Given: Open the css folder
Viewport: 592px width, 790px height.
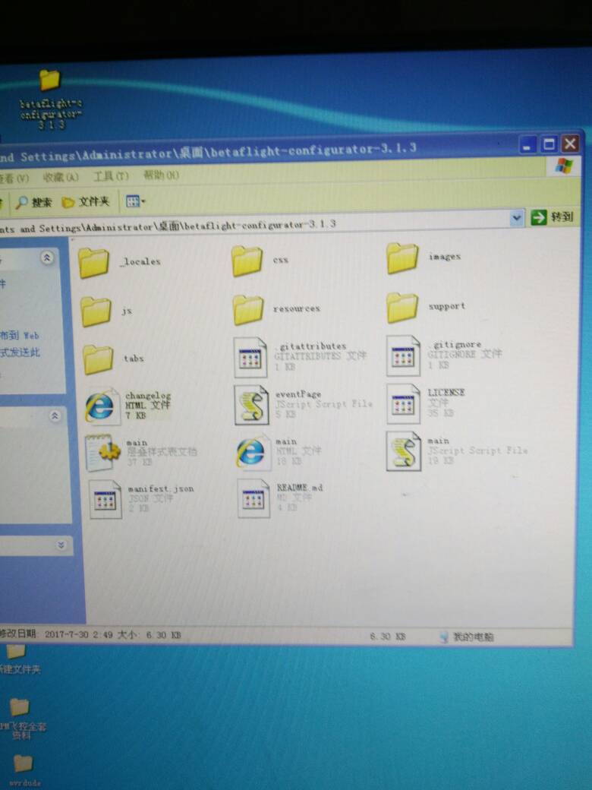Looking at the screenshot, I should tap(247, 261).
